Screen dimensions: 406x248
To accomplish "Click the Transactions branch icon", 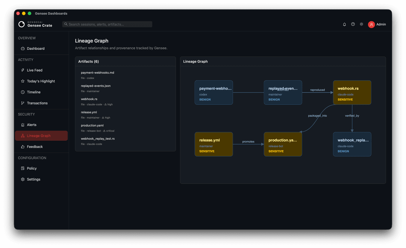I will tap(23, 103).
